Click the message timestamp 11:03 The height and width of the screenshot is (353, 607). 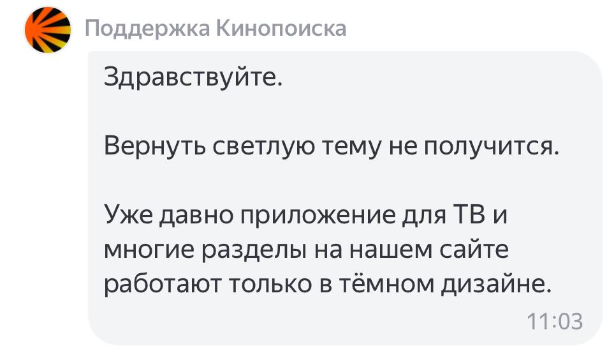555,321
